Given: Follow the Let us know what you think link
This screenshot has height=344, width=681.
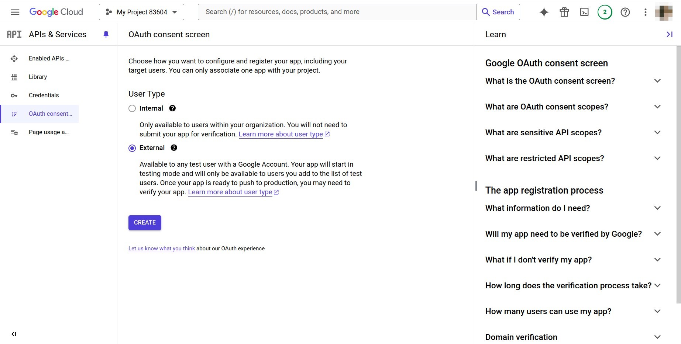Looking at the screenshot, I should pos(162,249).
